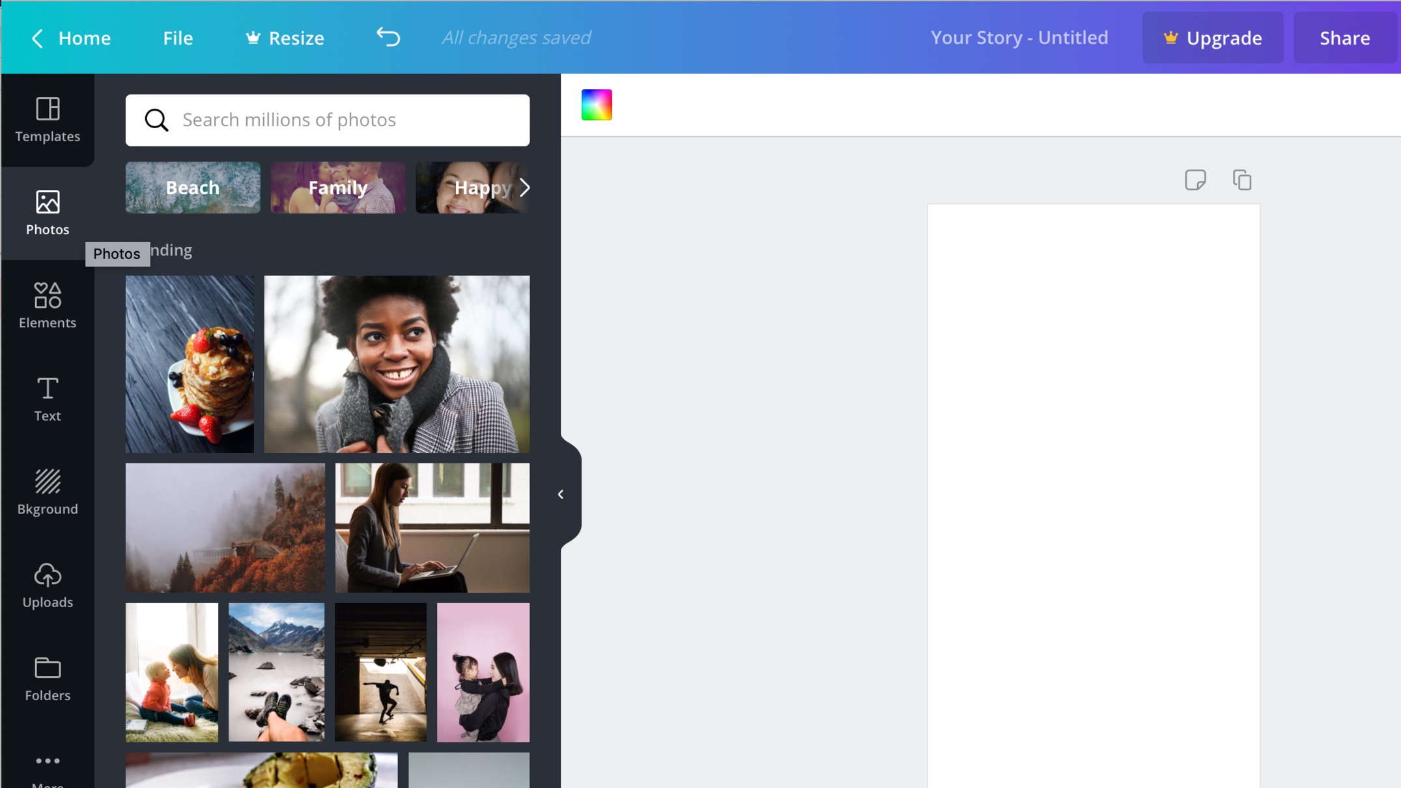Open the rainbow background color picker
This screenshot has height=788, width=1401.
pyautogui.click(x=597, y=105)
